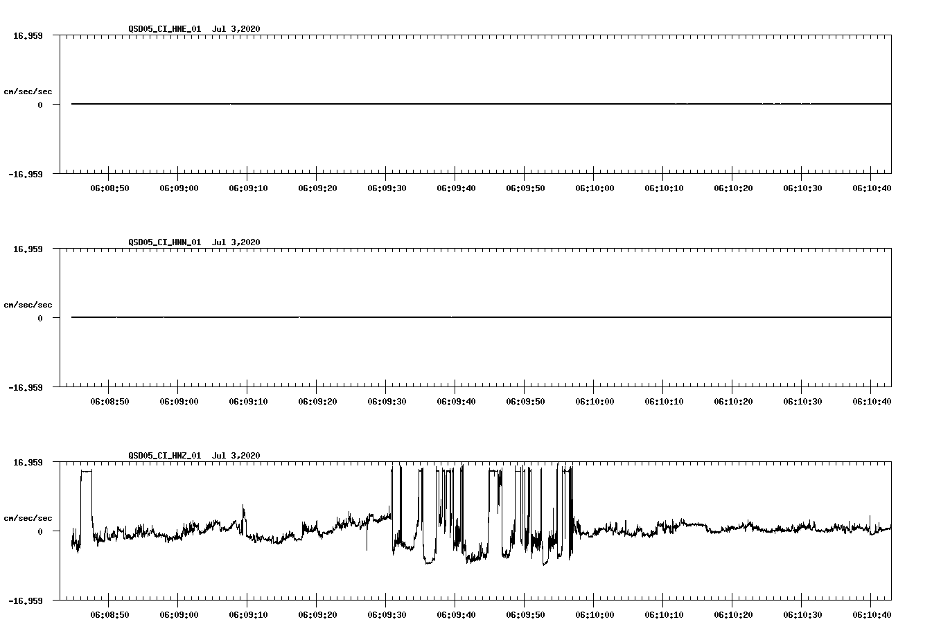The height and width of the screenshot is (640, 941).
Task: Select the 16.959 upper limit on HNZ plot
Action: (x=28, y=462)
